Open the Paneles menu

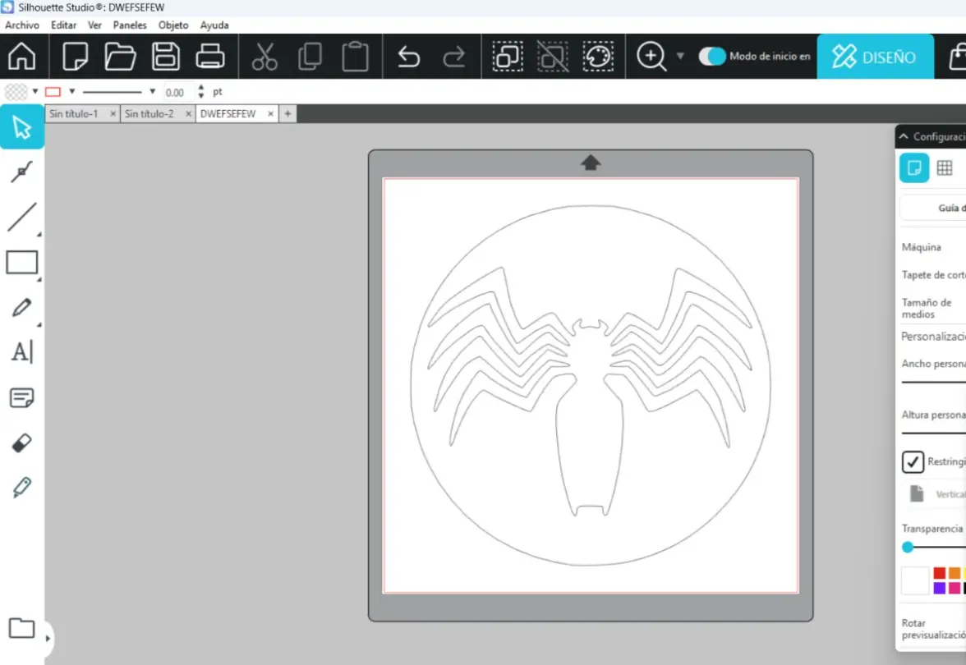point(130,25)
